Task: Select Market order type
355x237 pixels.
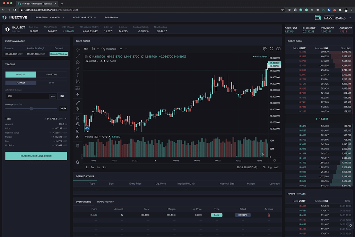Action: [x=20, y=83]
